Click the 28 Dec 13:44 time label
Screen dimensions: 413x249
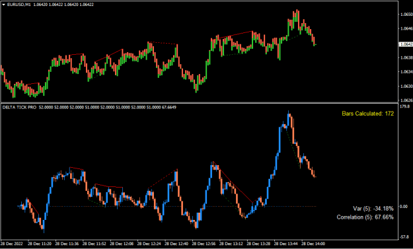pos(286,244)
